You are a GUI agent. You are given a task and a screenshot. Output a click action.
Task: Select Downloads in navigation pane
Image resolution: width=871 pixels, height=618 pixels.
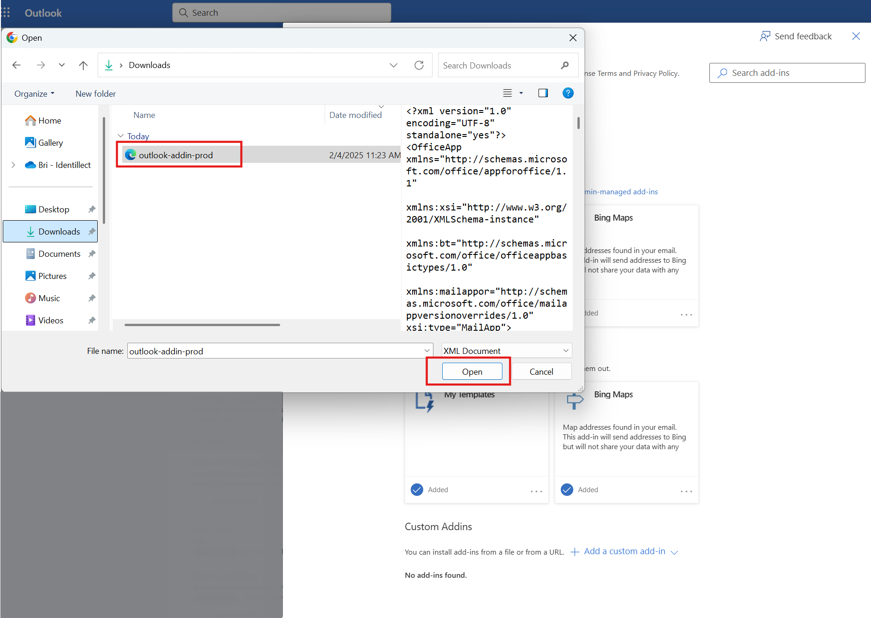(x=50, y=232)
